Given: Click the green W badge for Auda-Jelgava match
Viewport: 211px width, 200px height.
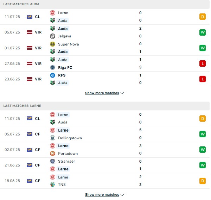Looking at the screenshot, I should (203, 32).
